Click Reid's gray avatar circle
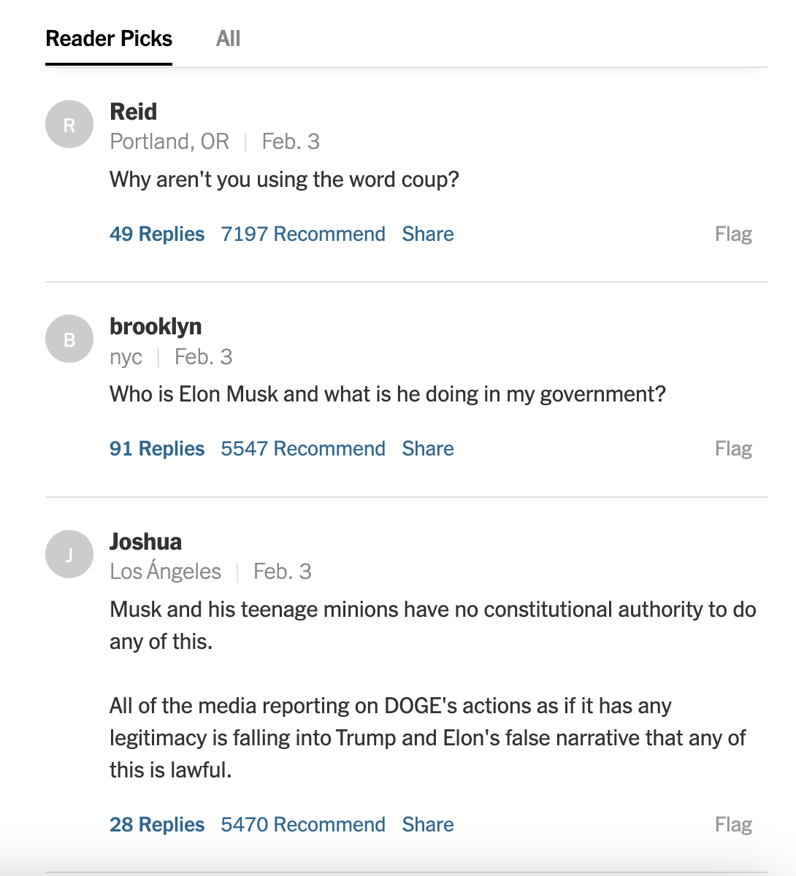The width and height of the screenshot is (796, 876). [x=69, y=125]
